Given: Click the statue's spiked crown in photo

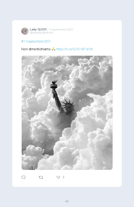Looking at the screenshot, I should [68, 103].
